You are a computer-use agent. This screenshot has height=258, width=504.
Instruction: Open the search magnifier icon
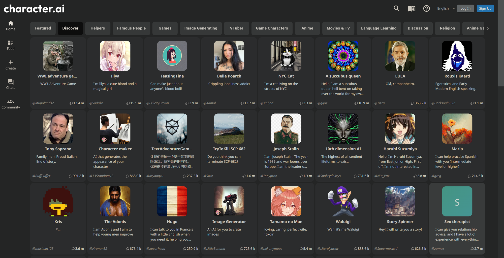coord(396,8)
